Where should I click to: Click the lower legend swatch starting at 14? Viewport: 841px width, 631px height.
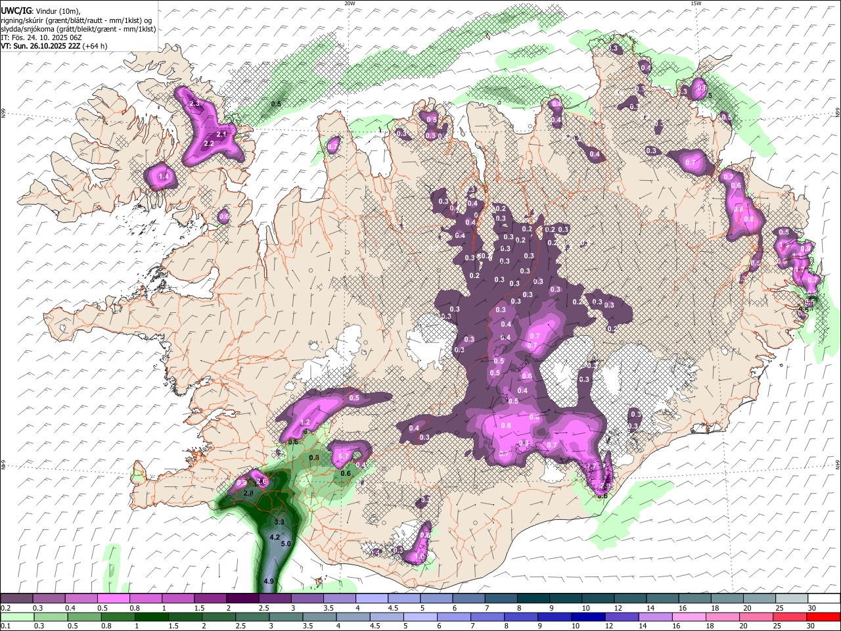tap(655, 617)
